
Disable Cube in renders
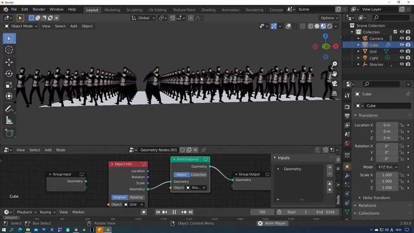click(408, 45)
